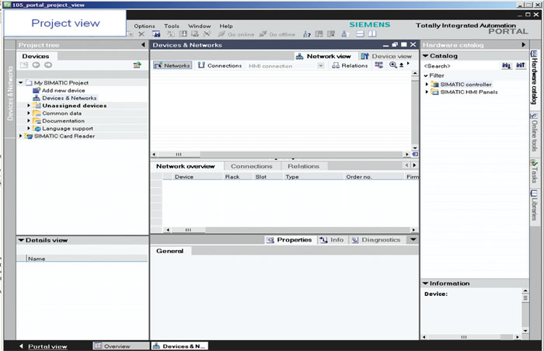Viewport: 544px width, 351px height.
Task: Click the download to device icon in toolbar
Action: click(x=183, y=34)
